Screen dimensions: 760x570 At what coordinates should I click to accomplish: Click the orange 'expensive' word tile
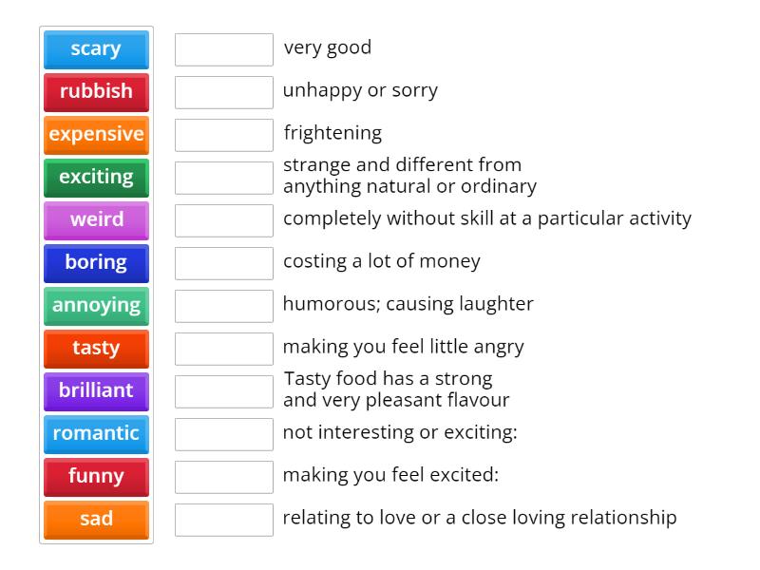pos(96,135)
